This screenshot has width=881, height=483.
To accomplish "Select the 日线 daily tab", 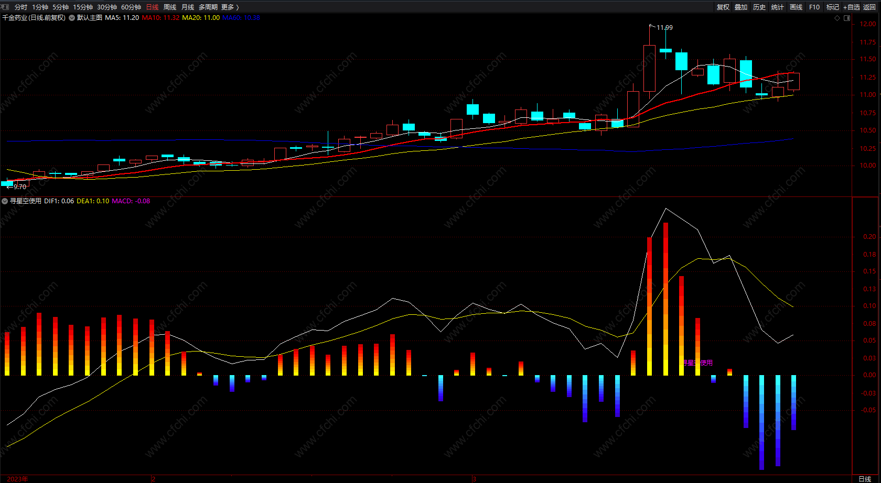I will click(152, 7).
